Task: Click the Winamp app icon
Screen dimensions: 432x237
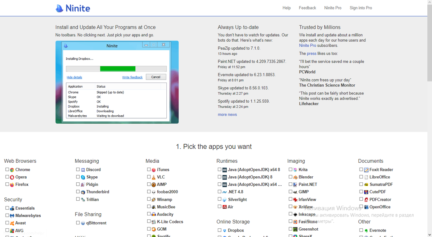Action: (x=154, y=199)
